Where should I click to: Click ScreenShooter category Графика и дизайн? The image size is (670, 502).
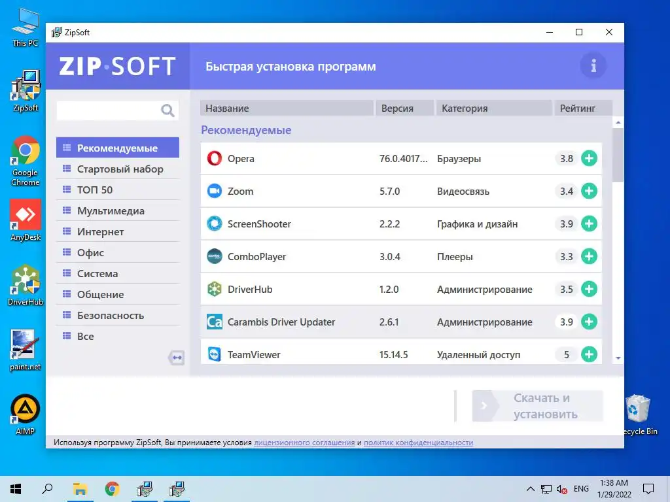click(477, 224)
